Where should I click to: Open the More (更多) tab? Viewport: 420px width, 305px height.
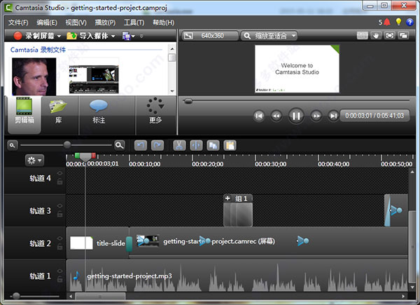tap(155, 115)
